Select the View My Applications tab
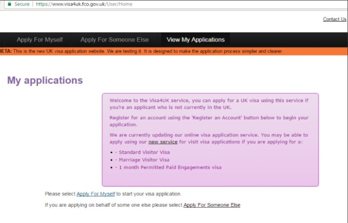 pos(195,40)
